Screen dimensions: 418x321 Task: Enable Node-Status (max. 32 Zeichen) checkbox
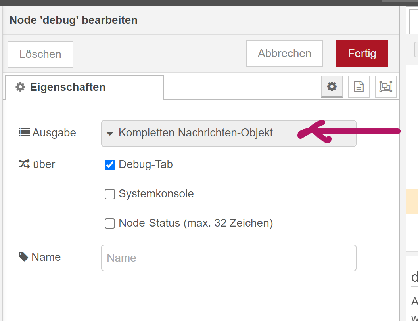click(x=110, y=224)
